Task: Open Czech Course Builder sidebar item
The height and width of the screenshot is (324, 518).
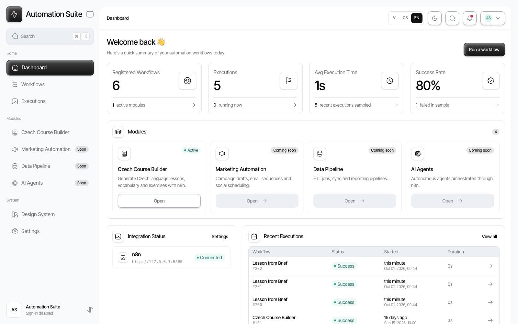Action: (x=50, y=133)
